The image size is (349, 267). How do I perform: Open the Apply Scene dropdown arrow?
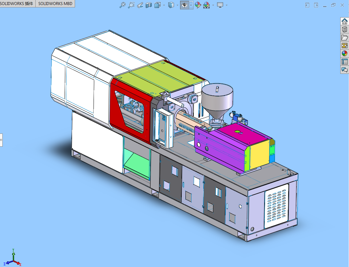click(213, 5)
